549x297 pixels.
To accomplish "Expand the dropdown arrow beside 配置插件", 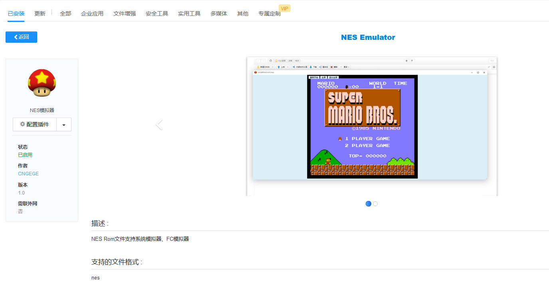I will [64, 124].
